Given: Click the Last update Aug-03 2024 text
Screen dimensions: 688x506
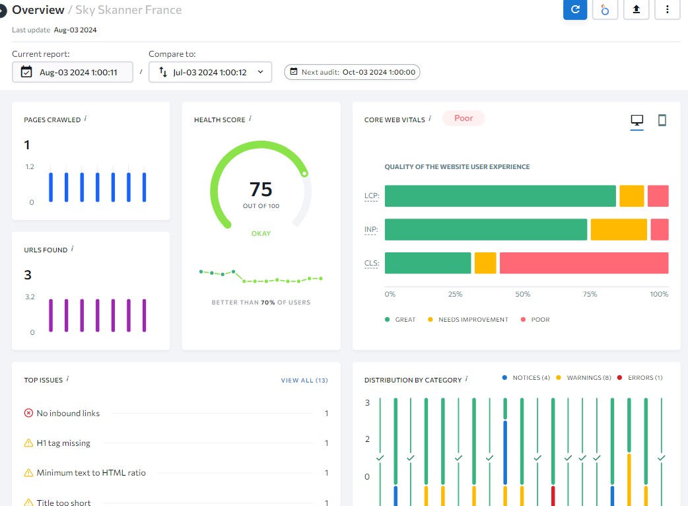Looking at the screenshot, I should pyautogui.click(x=54, y=30).
